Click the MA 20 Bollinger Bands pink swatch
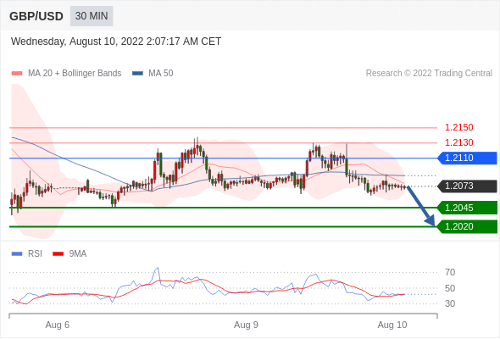The image size is (500, 339). (x=17, y=74)
